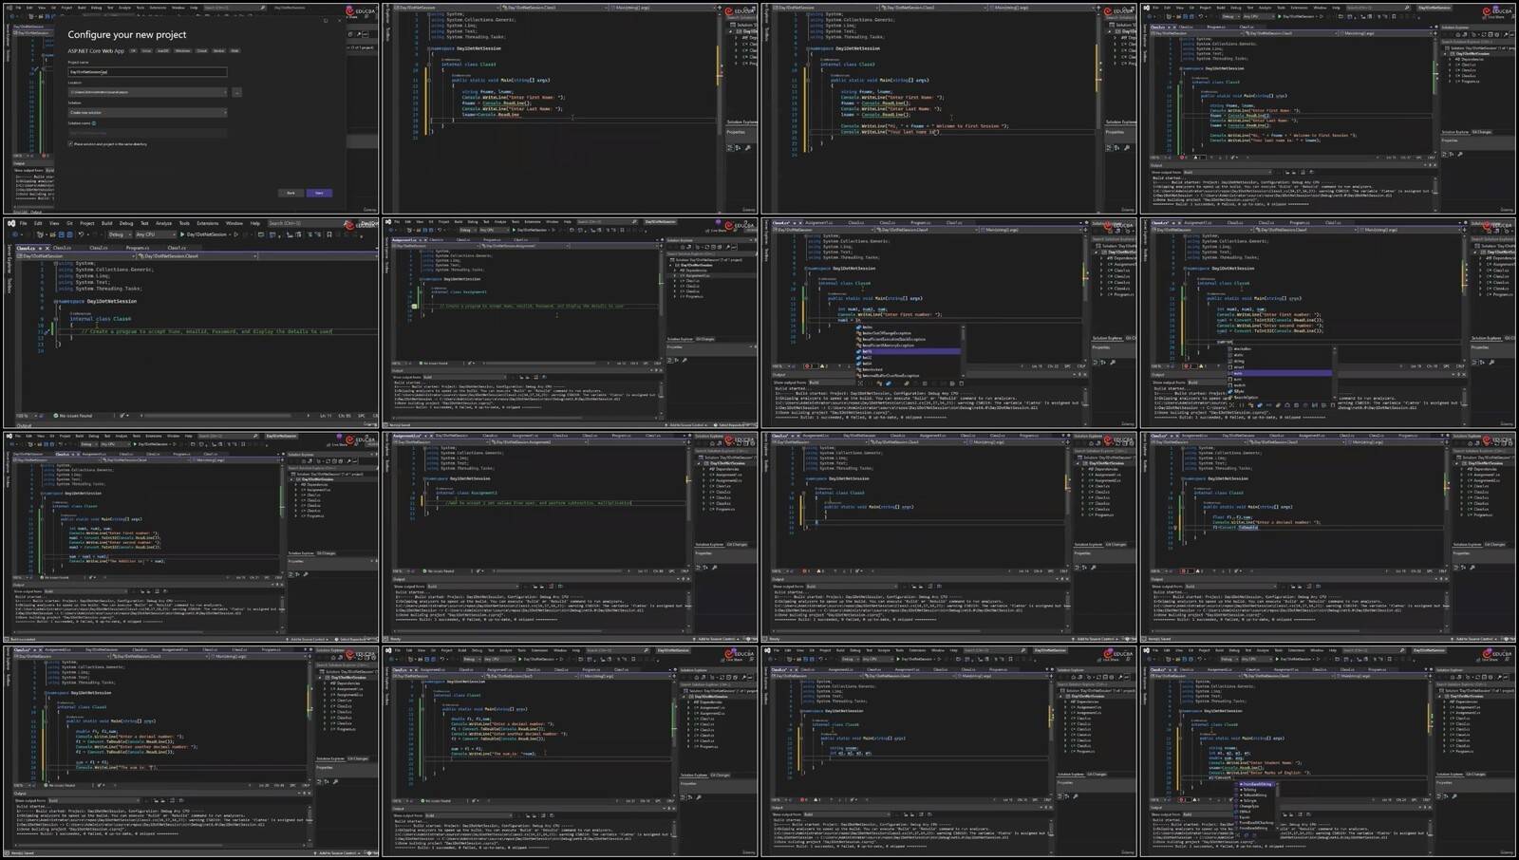Screen dimensions: 1519x860
Task: Click the Search box in the magnified frame
Action: coord(303,224)
